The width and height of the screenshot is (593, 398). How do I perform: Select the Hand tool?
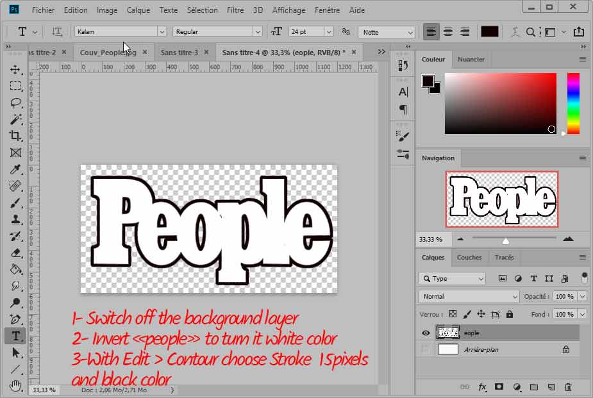[15, 386]
